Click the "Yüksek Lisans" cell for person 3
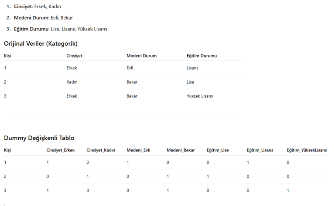 [200, 96]
